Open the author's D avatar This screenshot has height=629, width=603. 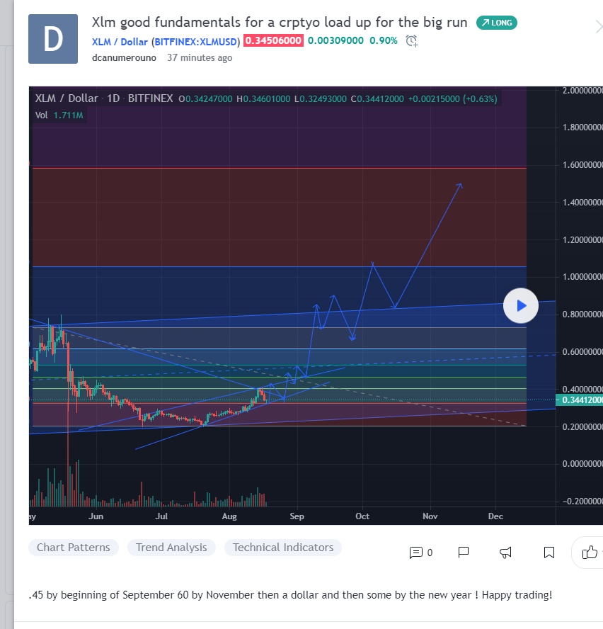(53, 39)
